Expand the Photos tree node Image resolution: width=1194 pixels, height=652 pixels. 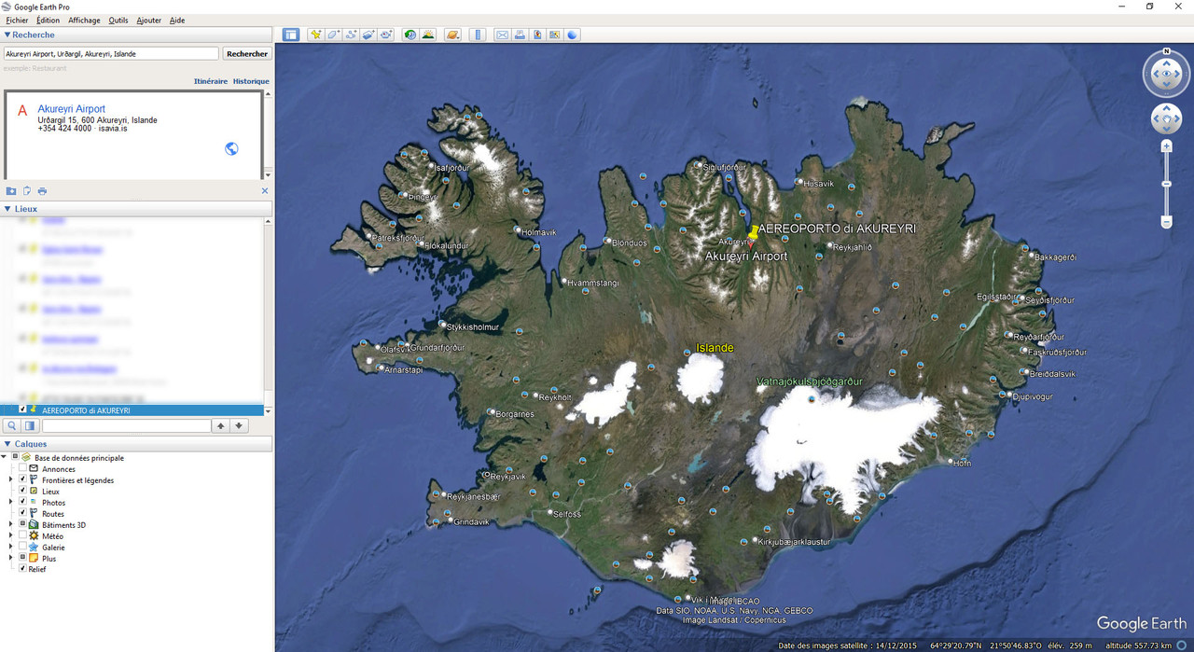pos(11,503)
